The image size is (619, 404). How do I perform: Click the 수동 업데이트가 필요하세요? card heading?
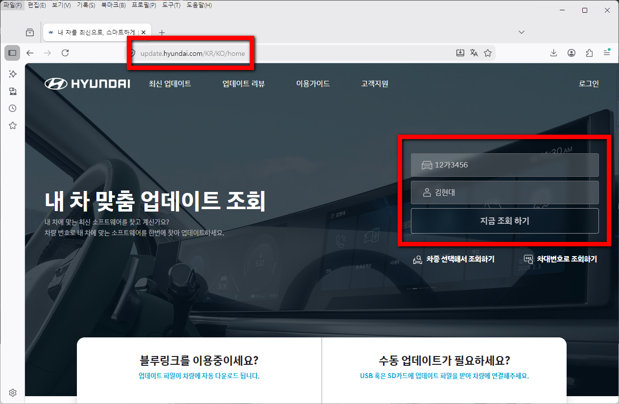(x=445, y=361)
